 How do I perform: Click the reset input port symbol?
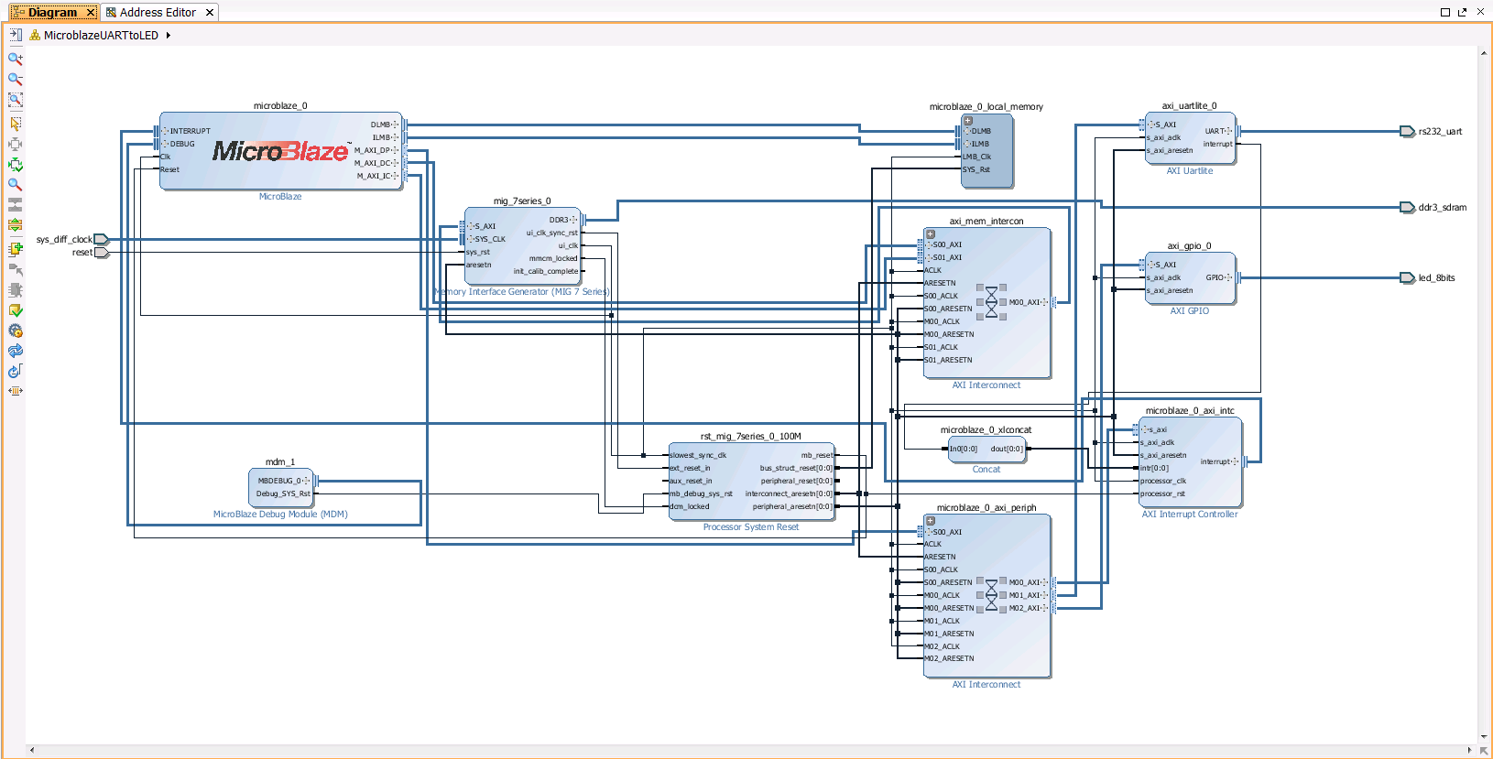coord(102,253)
